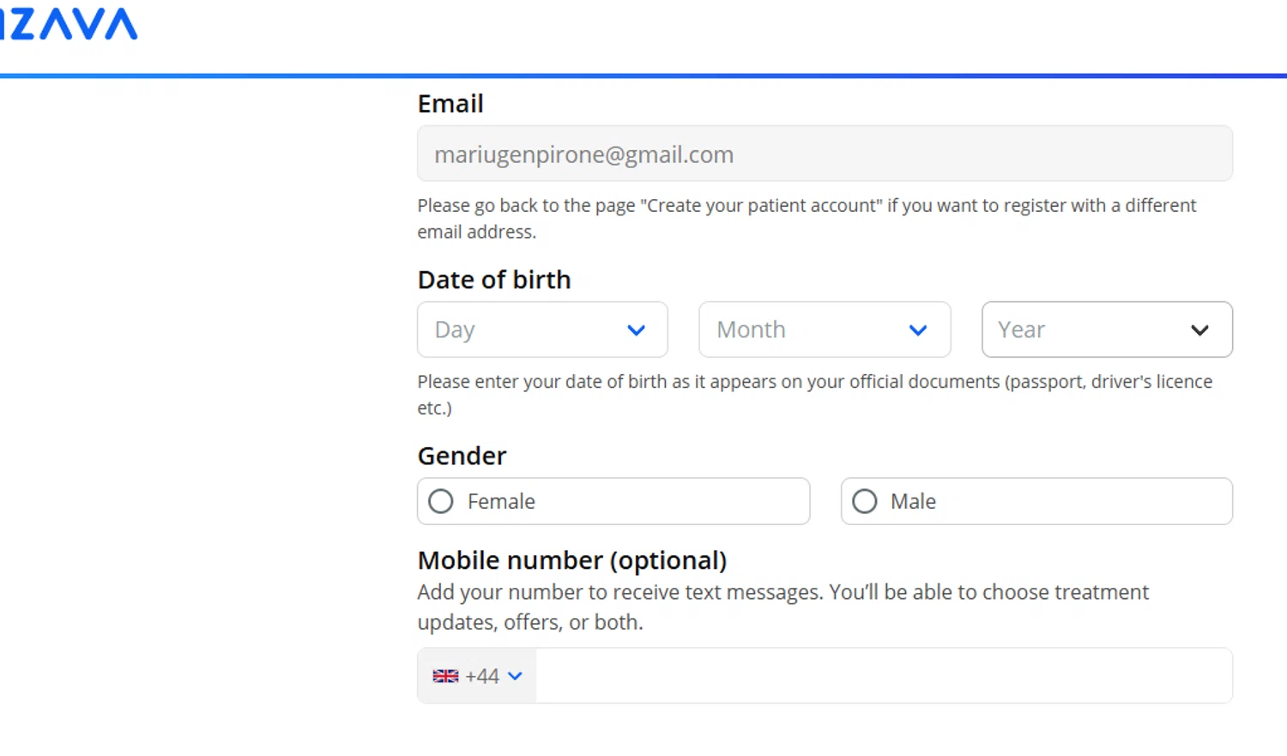Screen dimensions: 1287x756
Task: Click the Month field chevron arrow
Action: tap(918, 330)
